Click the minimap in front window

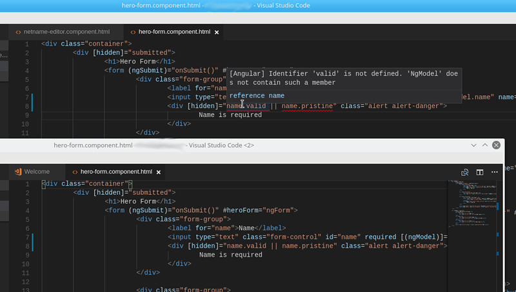[x=473, y=203]
